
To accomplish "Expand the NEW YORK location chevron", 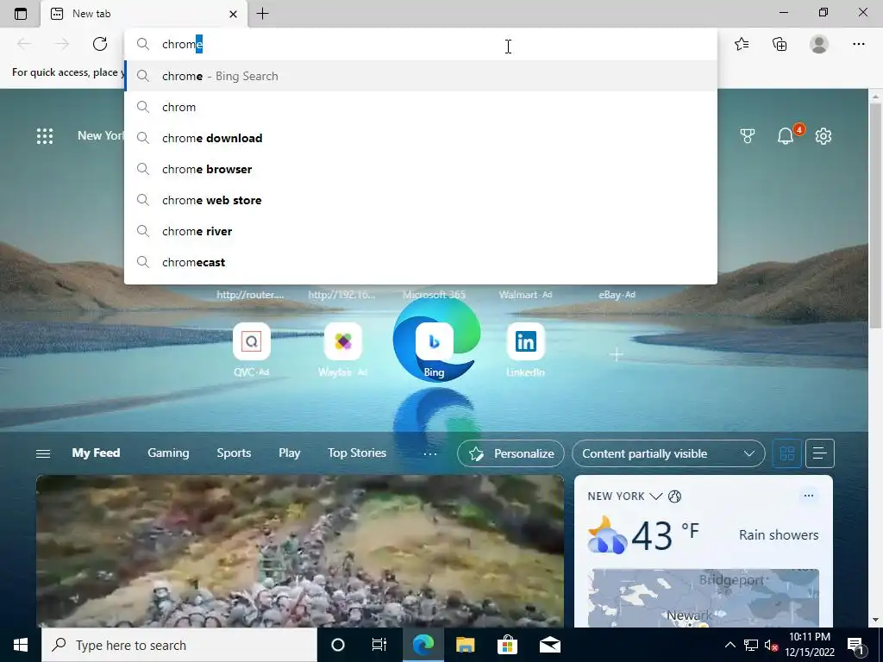I will point(655,496).
